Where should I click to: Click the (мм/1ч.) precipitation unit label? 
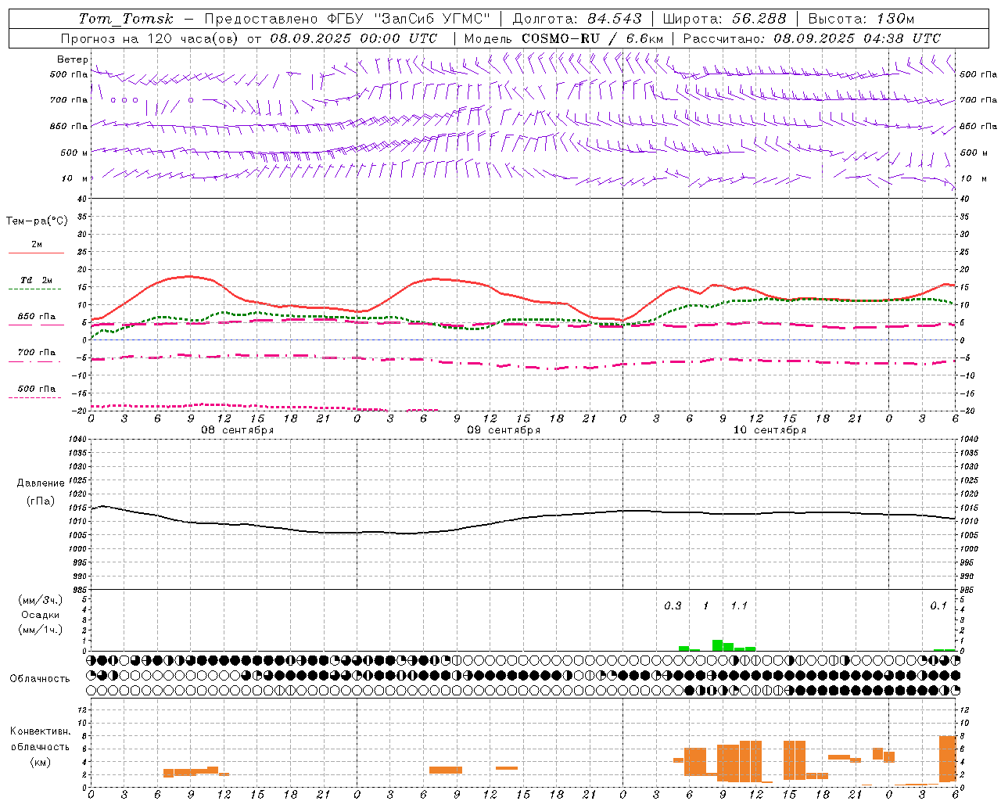(40, 630)
